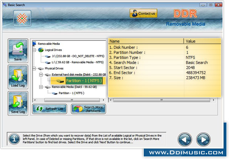The width and height of the screenshot is (229, 159).
Task: Collapse External hard disk media node
Action: coord(41,75)
